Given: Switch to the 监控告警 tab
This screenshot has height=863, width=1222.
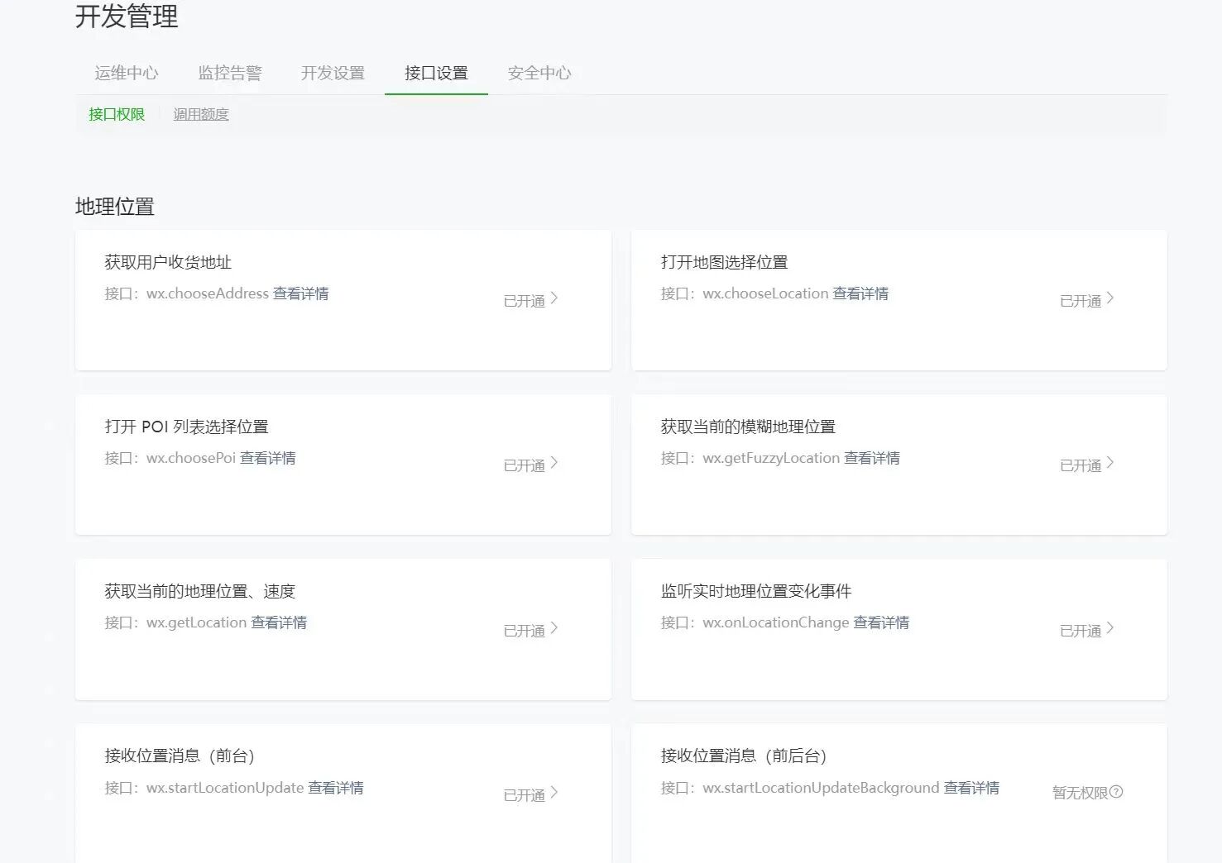Looking at the screenshot, I should click(230, 73).
